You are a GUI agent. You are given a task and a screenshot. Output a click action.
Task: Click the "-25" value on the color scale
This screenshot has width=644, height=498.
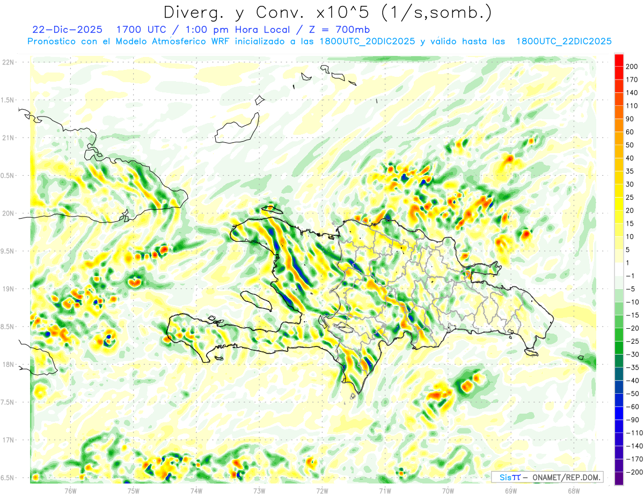coord(633,341)
